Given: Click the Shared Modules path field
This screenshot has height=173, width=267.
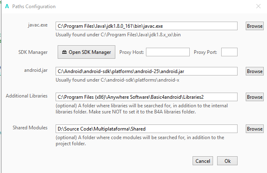Looking at the screenshot, I should coord(146,129).
